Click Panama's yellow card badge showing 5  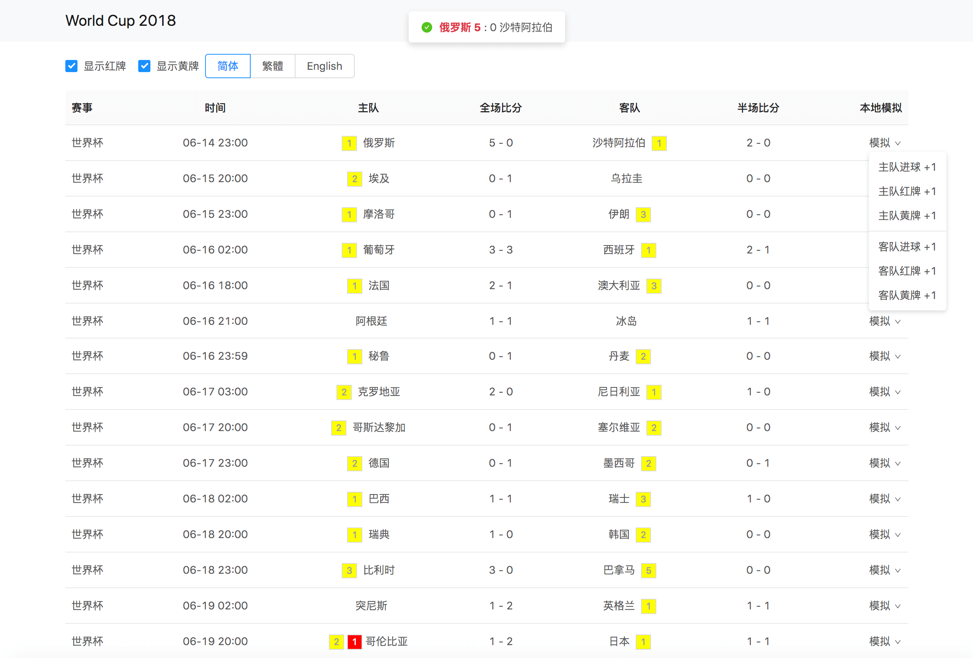coord(649,571)
